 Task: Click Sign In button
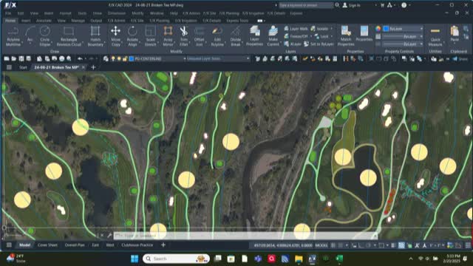click(x=352, y=5)
